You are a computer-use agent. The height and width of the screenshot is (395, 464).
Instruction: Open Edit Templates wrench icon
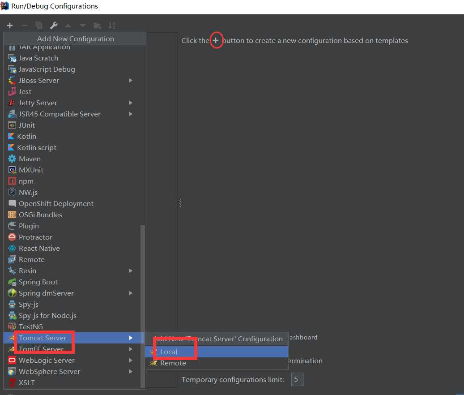click(54, 26)
